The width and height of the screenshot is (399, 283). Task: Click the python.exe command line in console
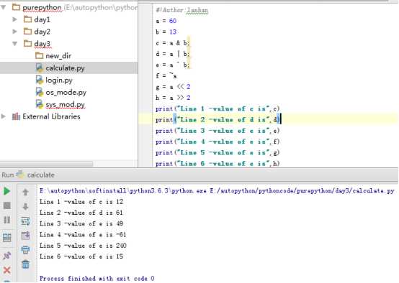pyautogui.click(x=217, y=190)
